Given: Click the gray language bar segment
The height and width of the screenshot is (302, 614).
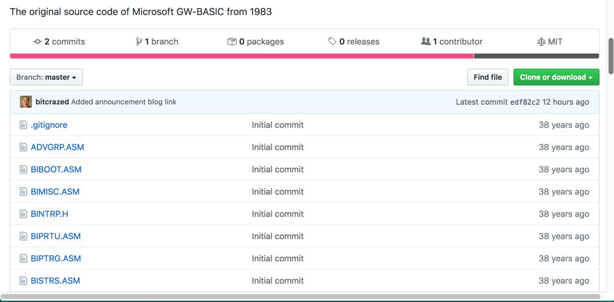Looking at the screenshot, I should (536, 56).
